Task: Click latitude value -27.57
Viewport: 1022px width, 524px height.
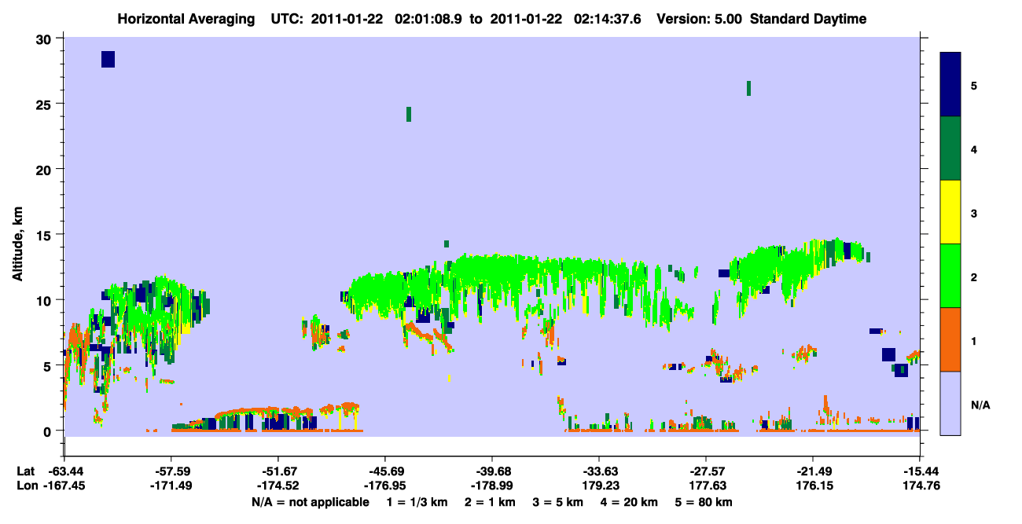Action: click(705, 471)
